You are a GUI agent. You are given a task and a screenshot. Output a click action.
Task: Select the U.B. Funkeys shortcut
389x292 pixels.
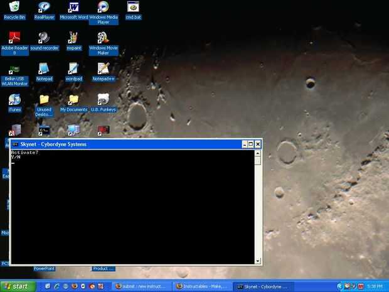104,103
